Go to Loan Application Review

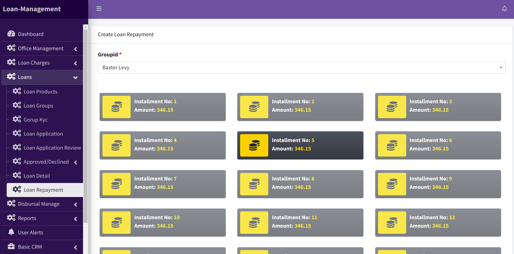45,148
